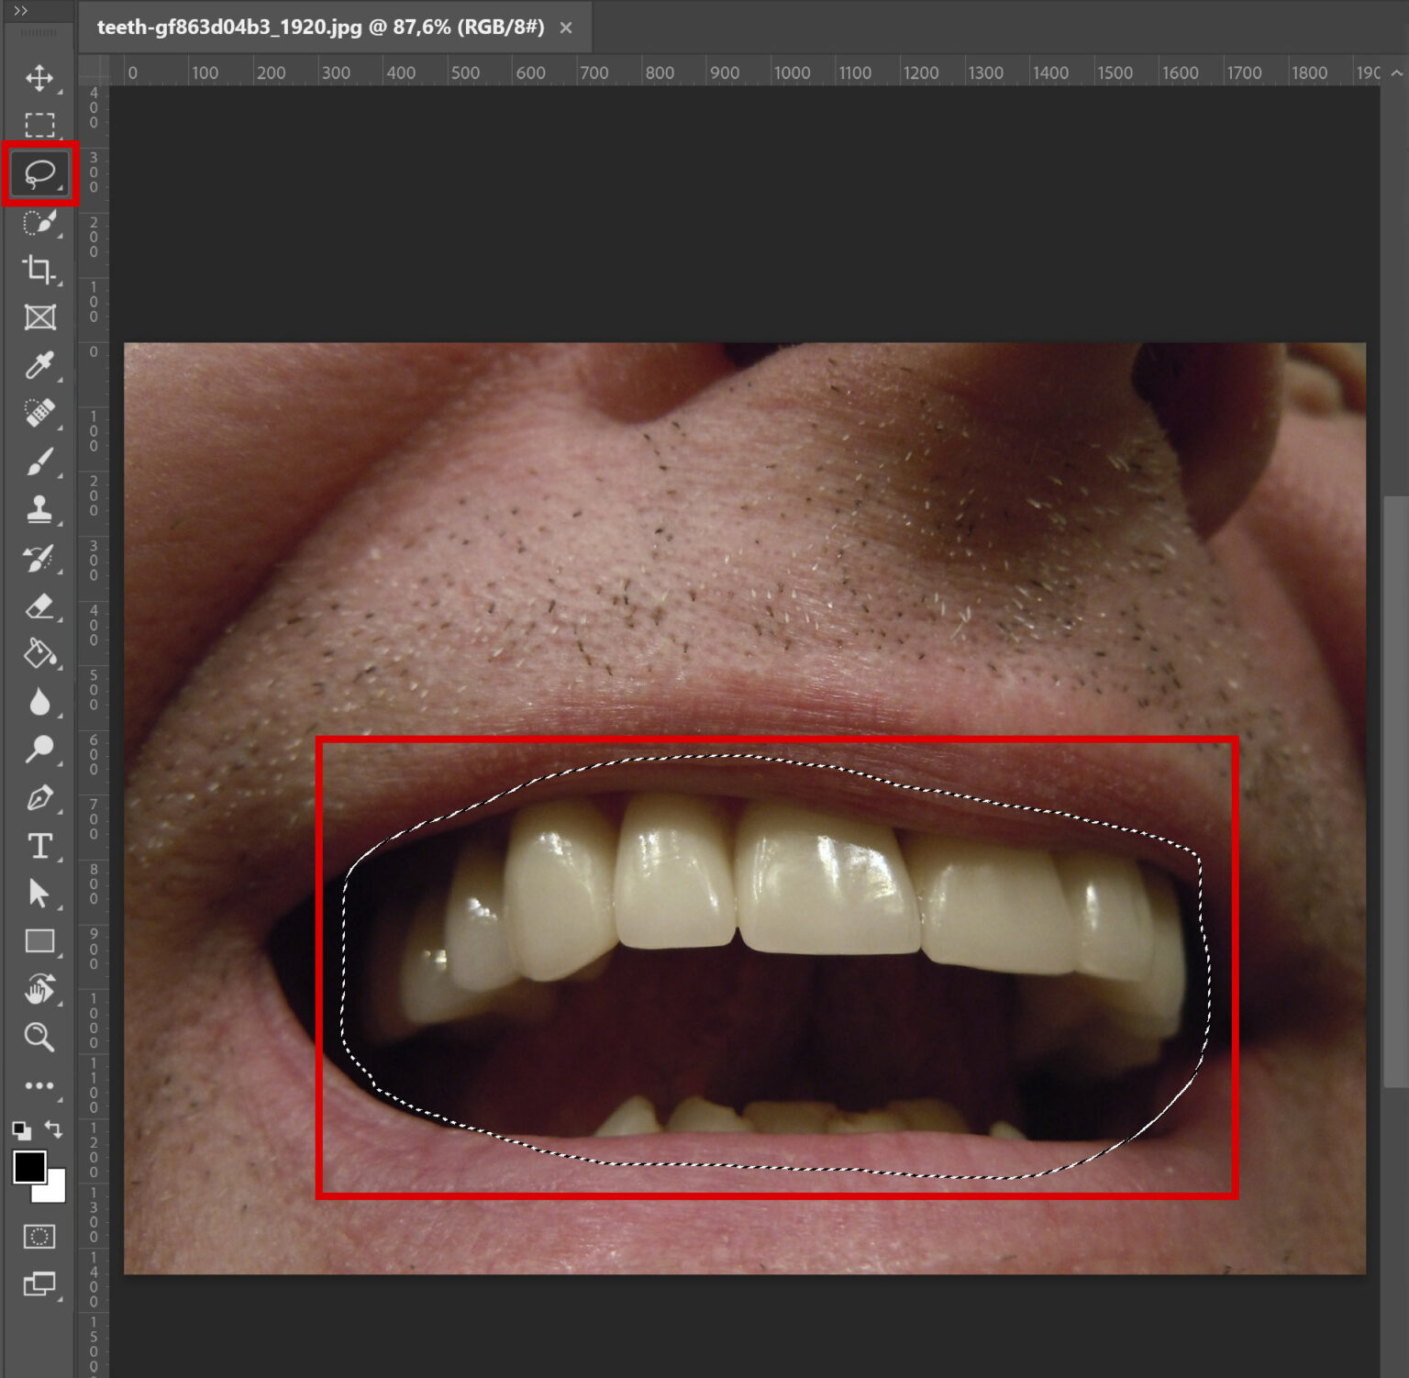Change the screen mode
Image resolution: width=1409 pixels, height=1378 pixels.
click(x=39, y=1284)
